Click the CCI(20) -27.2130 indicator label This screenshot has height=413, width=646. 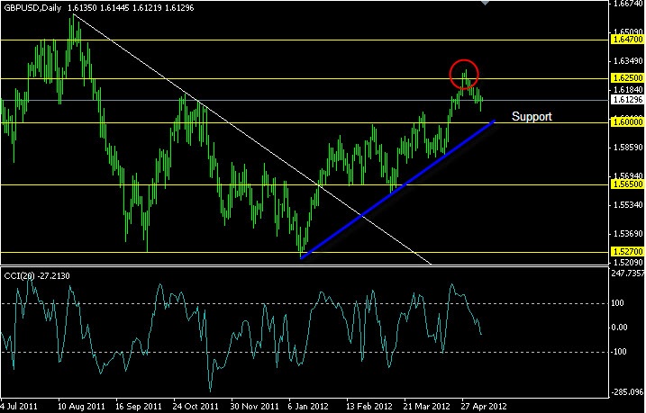click(x=37, y=276)
